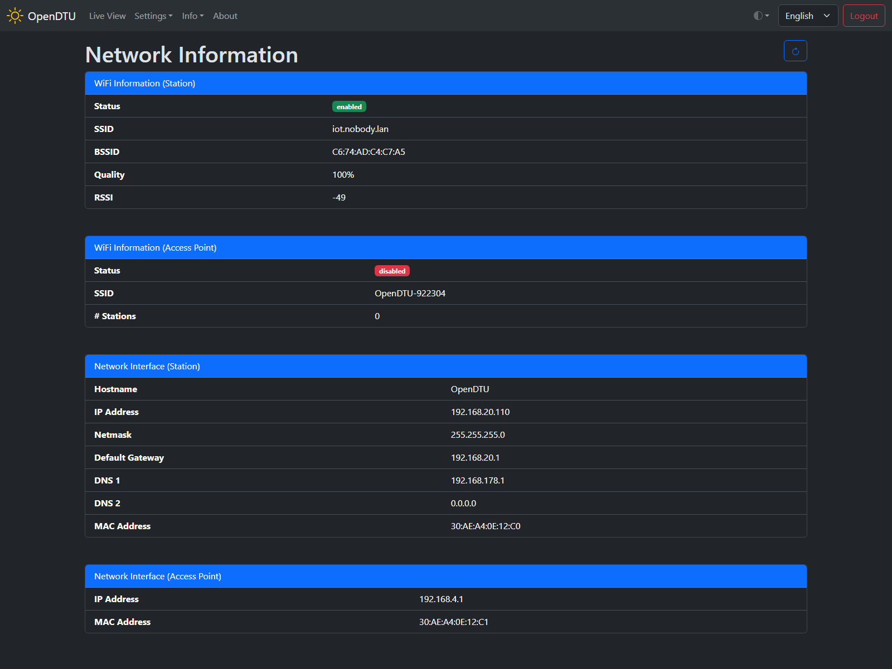This screenshot has height=669, width=892.
Task: Click the DNS 2 row label
Action: [107, 504]
